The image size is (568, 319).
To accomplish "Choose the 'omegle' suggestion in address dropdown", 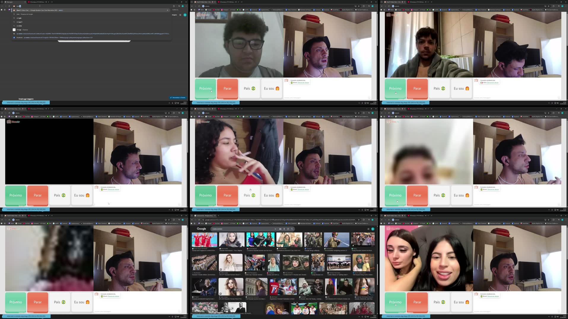I will click(x=19, y=18).
